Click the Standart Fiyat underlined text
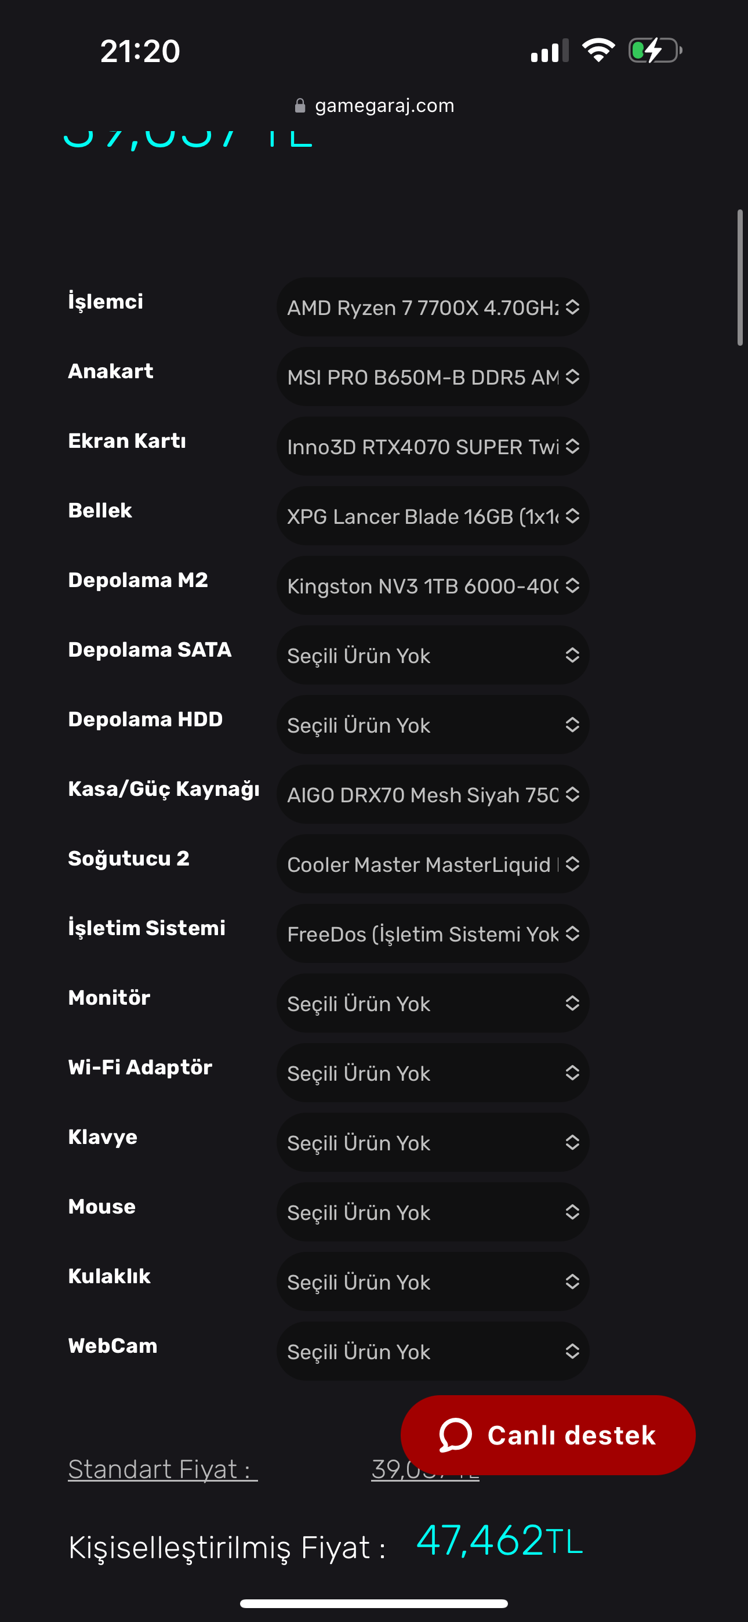 (162, 1469)
